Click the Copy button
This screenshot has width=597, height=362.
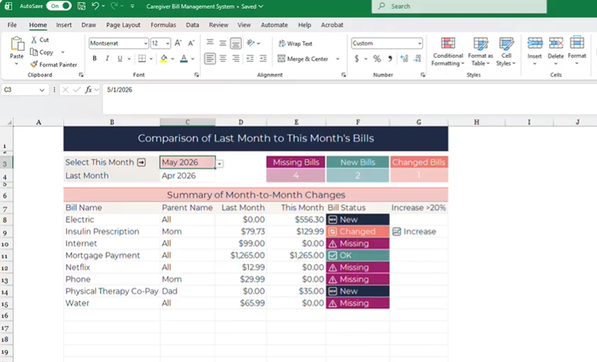(42, 52)
